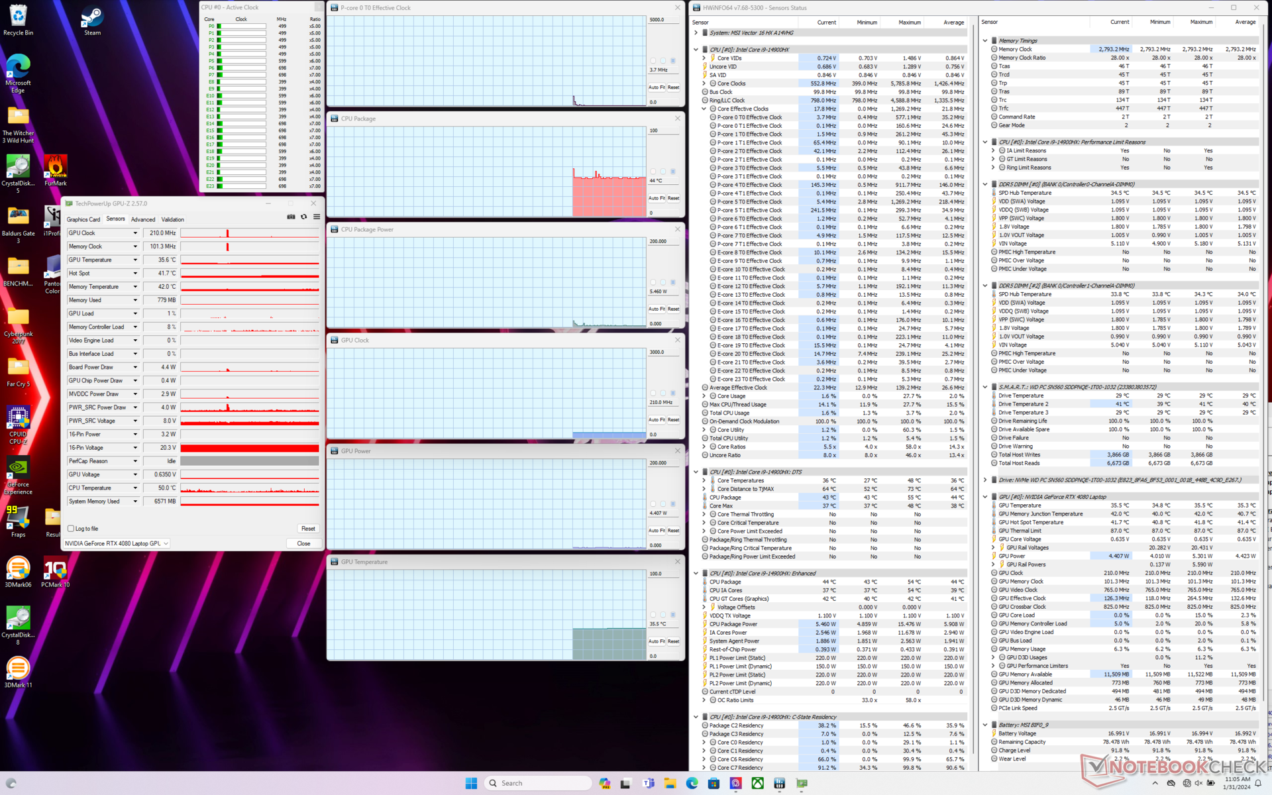Screen dimensions: 1272x795
Task: Click the GPU-Z screenshot camera icon
Action: coord(291,217)
